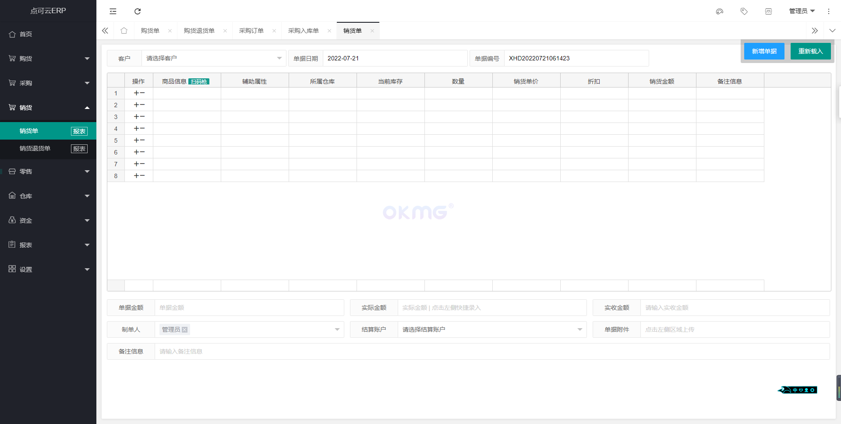The image size is (841, 424).
Task: Add a row with plus in row 4
Action: click(x=137, y=129)
